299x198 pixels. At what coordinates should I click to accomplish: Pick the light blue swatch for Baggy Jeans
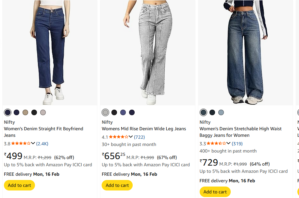pyautogui.click(x=221, y=113)
